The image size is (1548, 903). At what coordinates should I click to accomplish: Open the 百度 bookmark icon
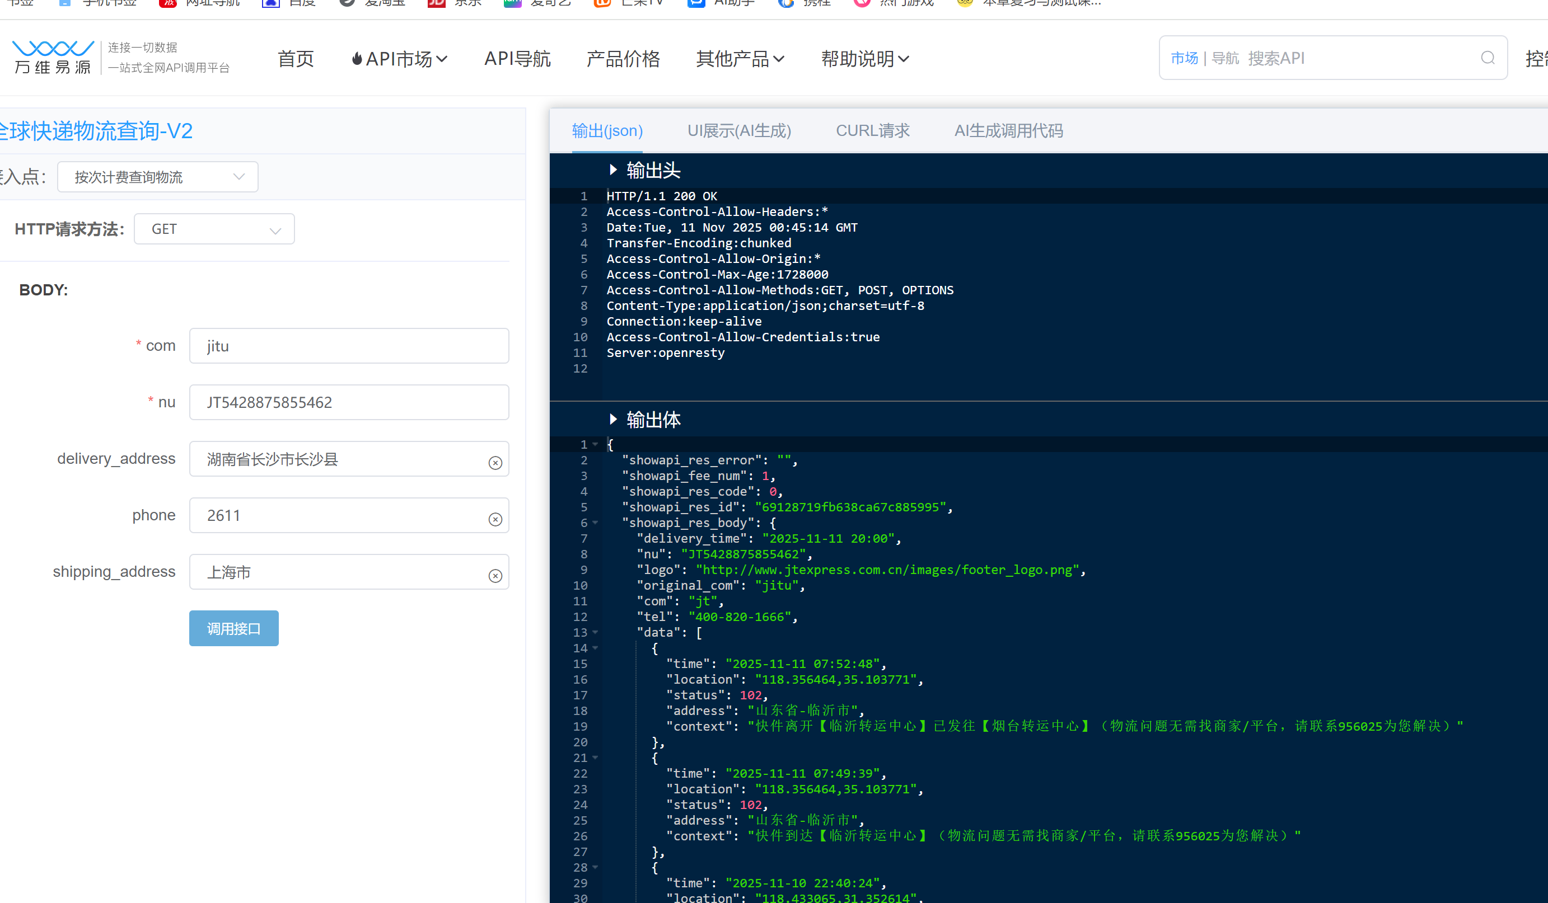coord(270,3)
